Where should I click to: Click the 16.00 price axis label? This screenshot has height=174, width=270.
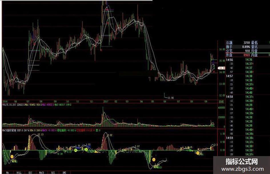click(x=222, y=49)
